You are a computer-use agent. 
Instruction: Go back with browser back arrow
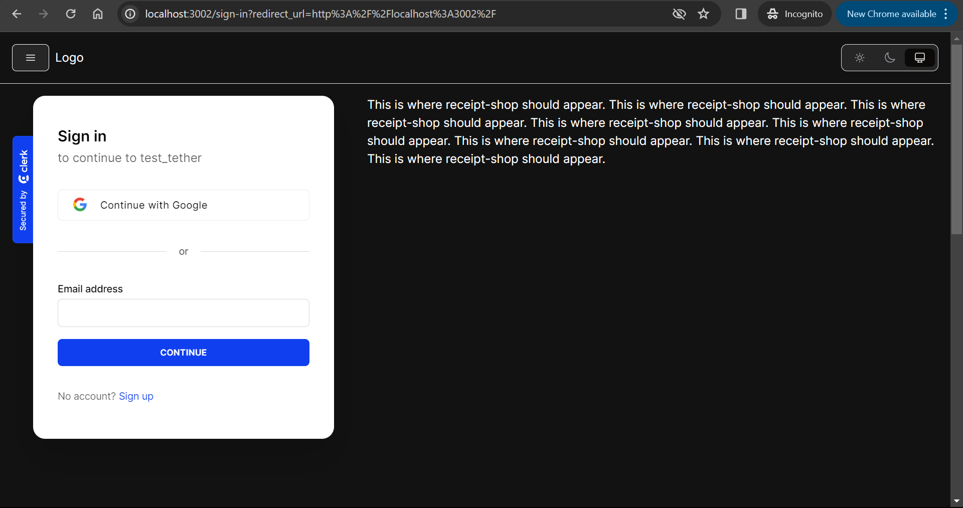(17, 14)
